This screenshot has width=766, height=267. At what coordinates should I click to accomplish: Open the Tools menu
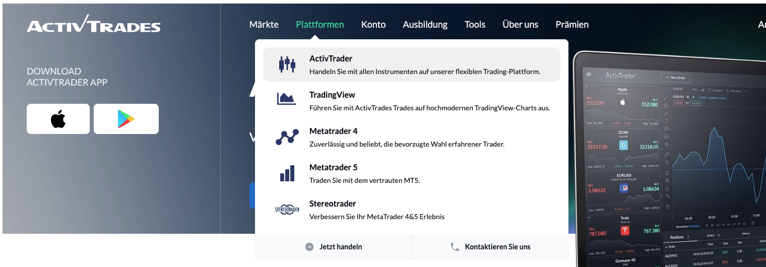tap(475, 24)
